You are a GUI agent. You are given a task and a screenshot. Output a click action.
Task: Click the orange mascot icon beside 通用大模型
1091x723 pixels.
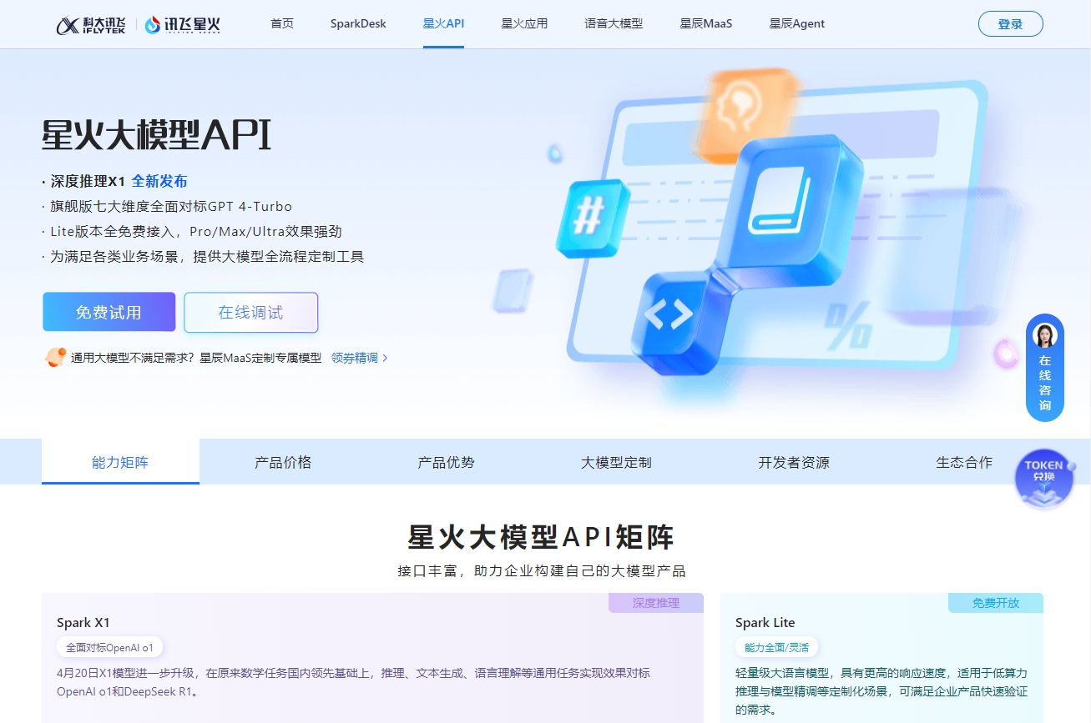(x=55, y=358)
